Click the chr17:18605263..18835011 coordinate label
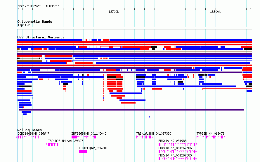The height and width of the screenshot is (162, 260). tap(39, 6)
